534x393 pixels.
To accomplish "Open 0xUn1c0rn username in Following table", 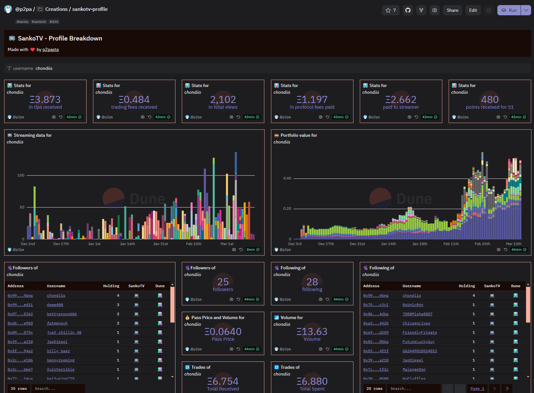I will [413, 305].
